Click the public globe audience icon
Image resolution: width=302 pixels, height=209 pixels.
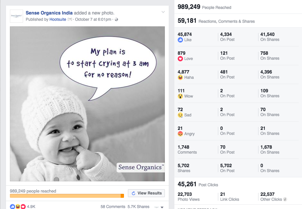pyautogui.click(x=116, y=19)
